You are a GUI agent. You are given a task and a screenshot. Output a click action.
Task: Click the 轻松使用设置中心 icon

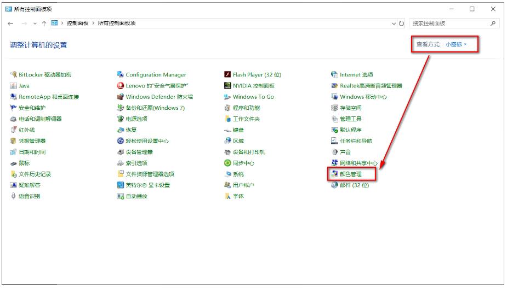[x=120, y=141]
